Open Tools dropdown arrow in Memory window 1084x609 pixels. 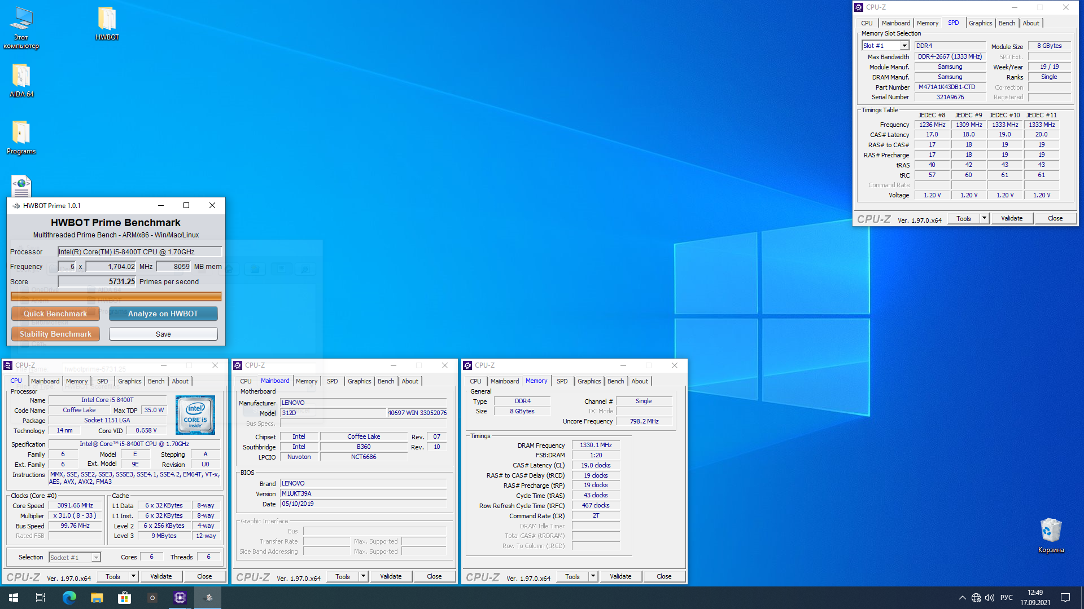593,576
